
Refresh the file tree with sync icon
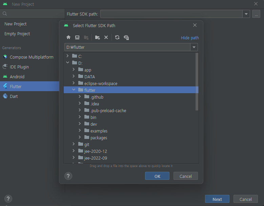point(117,37)
